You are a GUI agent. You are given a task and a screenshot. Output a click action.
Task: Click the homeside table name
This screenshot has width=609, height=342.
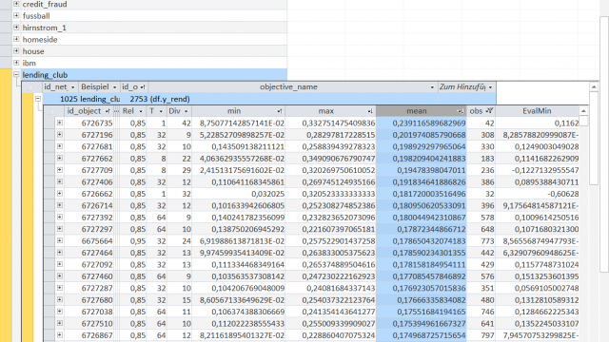click(x=40, y=40)
